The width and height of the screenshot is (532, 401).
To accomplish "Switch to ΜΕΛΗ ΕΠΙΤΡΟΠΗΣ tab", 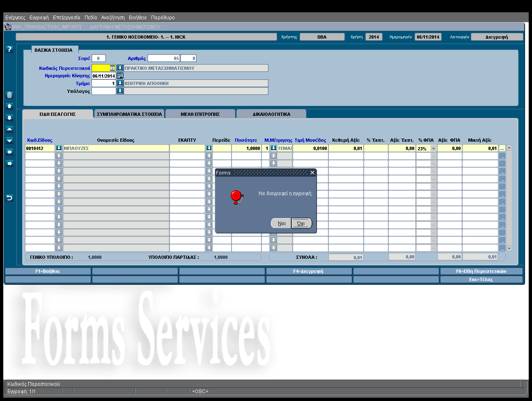I will 200,114.
